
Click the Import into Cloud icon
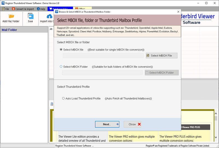click(x=49, y=16)
